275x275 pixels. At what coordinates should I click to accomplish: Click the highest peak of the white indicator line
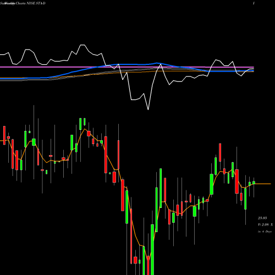tap(82, 45)
